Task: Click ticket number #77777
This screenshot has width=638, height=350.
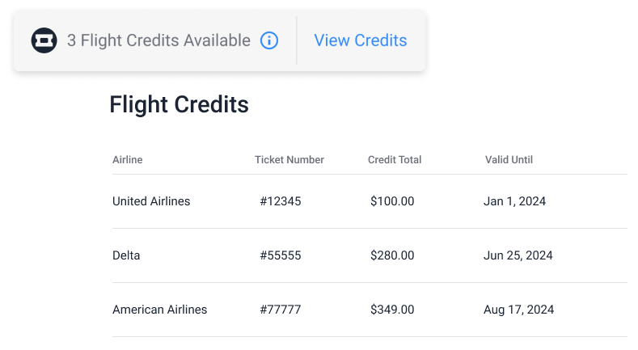Action: (x=281, y=310)
